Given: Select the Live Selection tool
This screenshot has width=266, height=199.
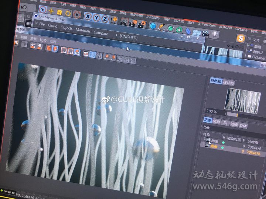Looking at the screenshot, I should (42, 10).
